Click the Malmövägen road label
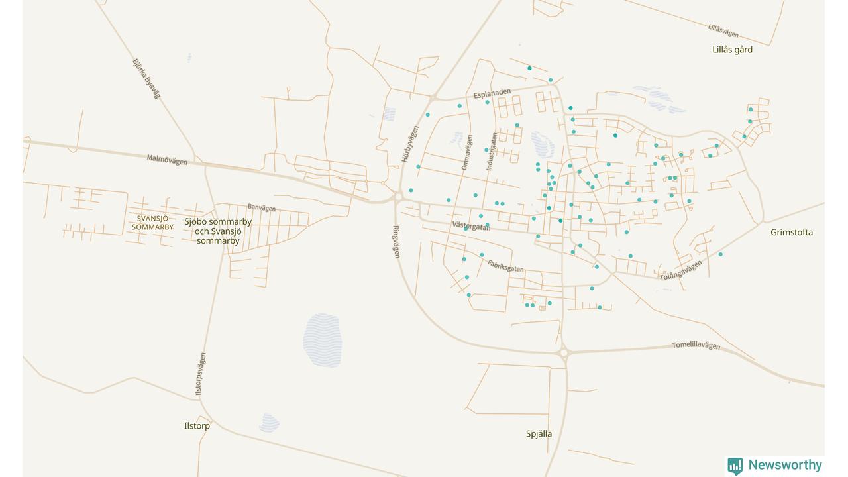The height and width of the screenshot is (477, 848). pos(167,160)
